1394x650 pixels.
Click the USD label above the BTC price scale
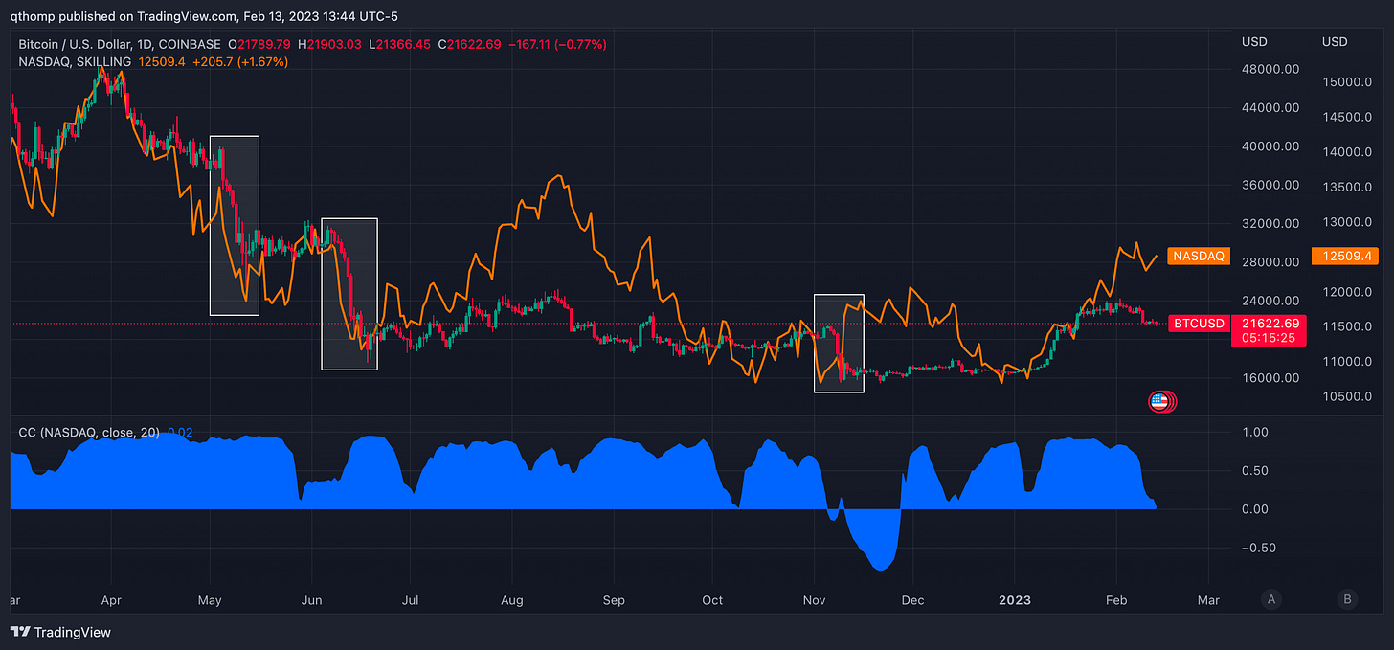pyautogui.click(x=1255, y=42)
